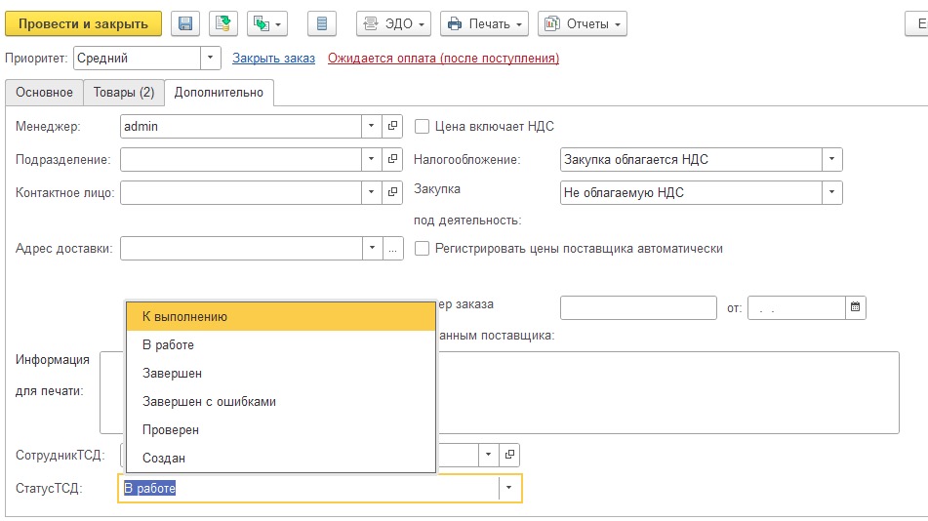Click the supplier order number input field
Viewport: 928px width, 521px height.
(x=638, y=307)
